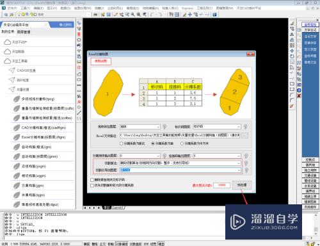320x246 pixels.
Task: Click browse button beside Excel file path
Action: pyautogui.click(x=244, y=135)
